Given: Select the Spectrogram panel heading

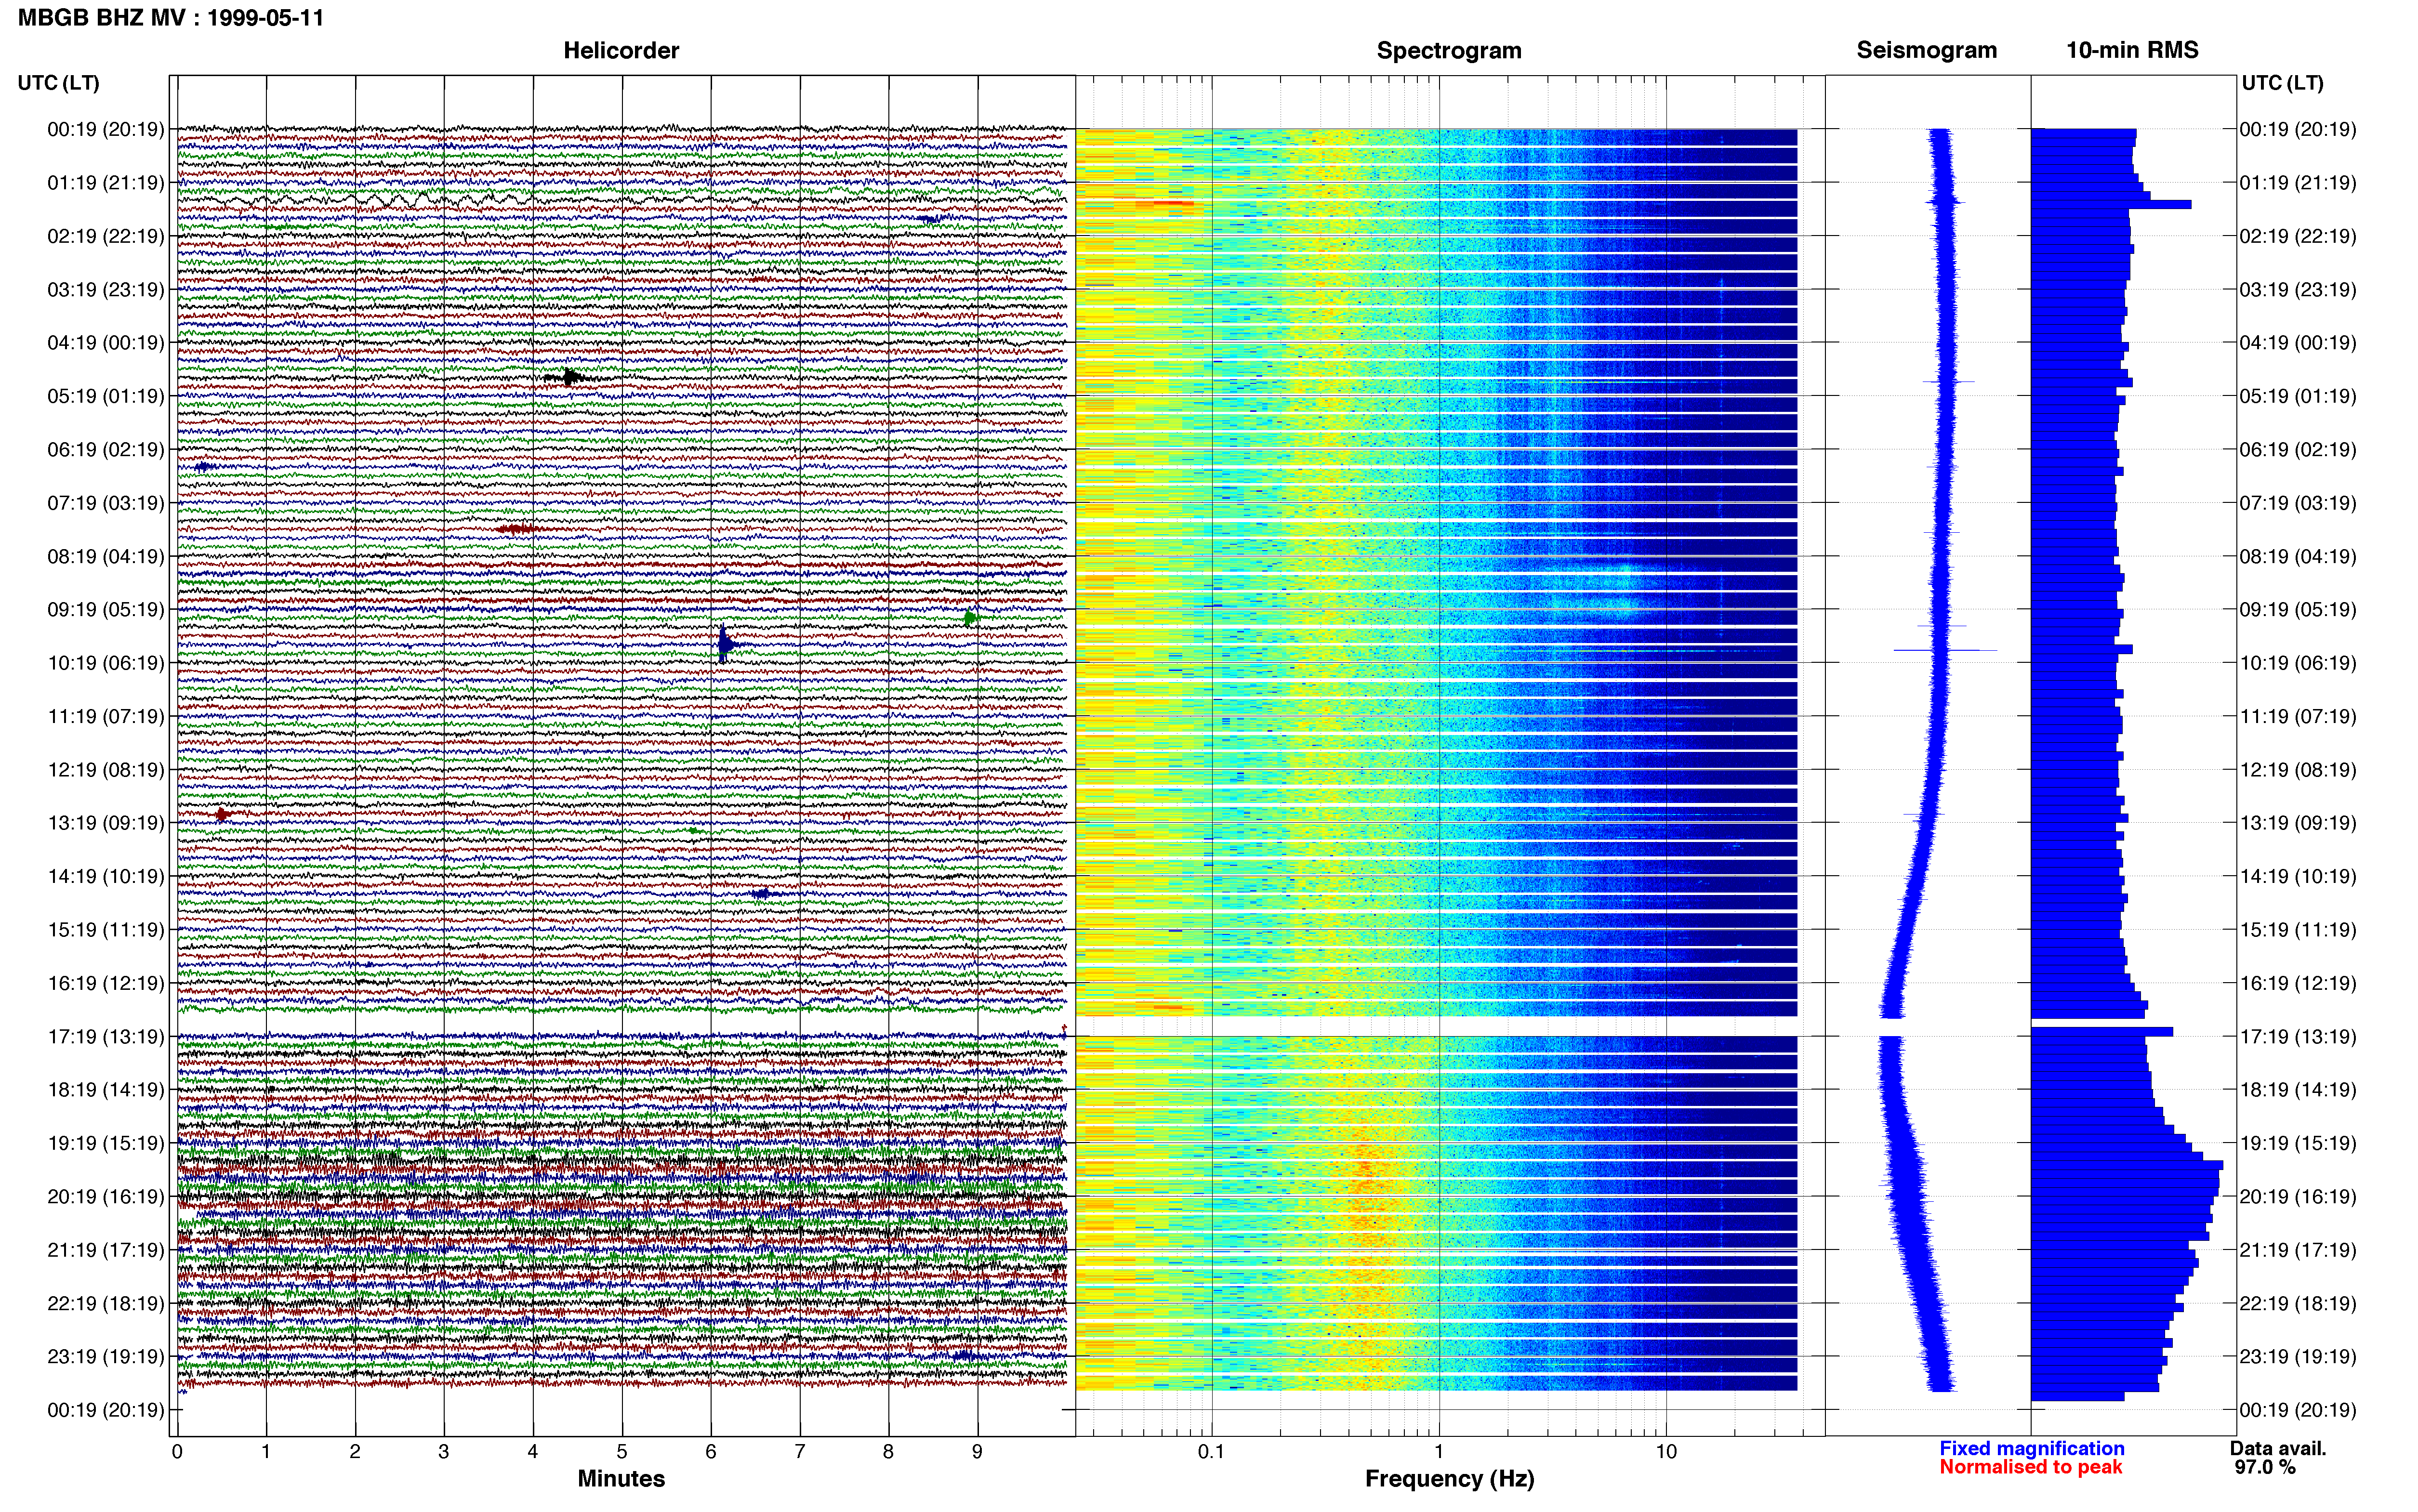Looking at the screenshot, I should point(1449,50).
